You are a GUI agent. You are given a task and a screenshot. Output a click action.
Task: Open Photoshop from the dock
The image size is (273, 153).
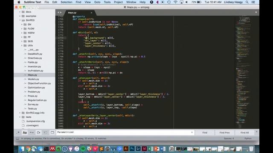click(132, 149)
